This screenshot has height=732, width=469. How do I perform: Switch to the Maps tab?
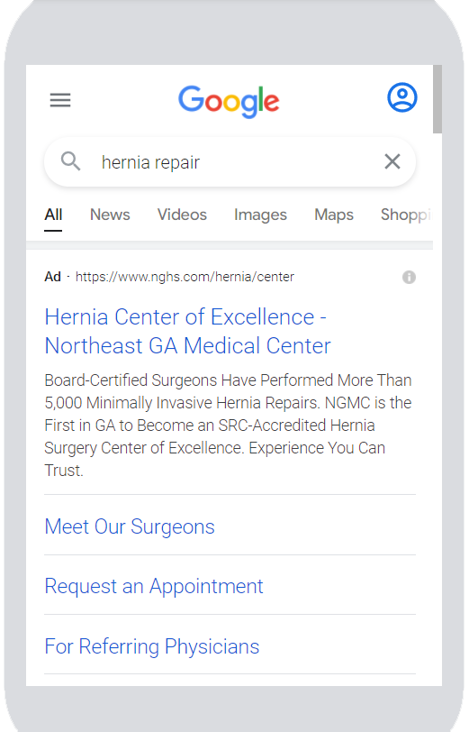(334, 215)
